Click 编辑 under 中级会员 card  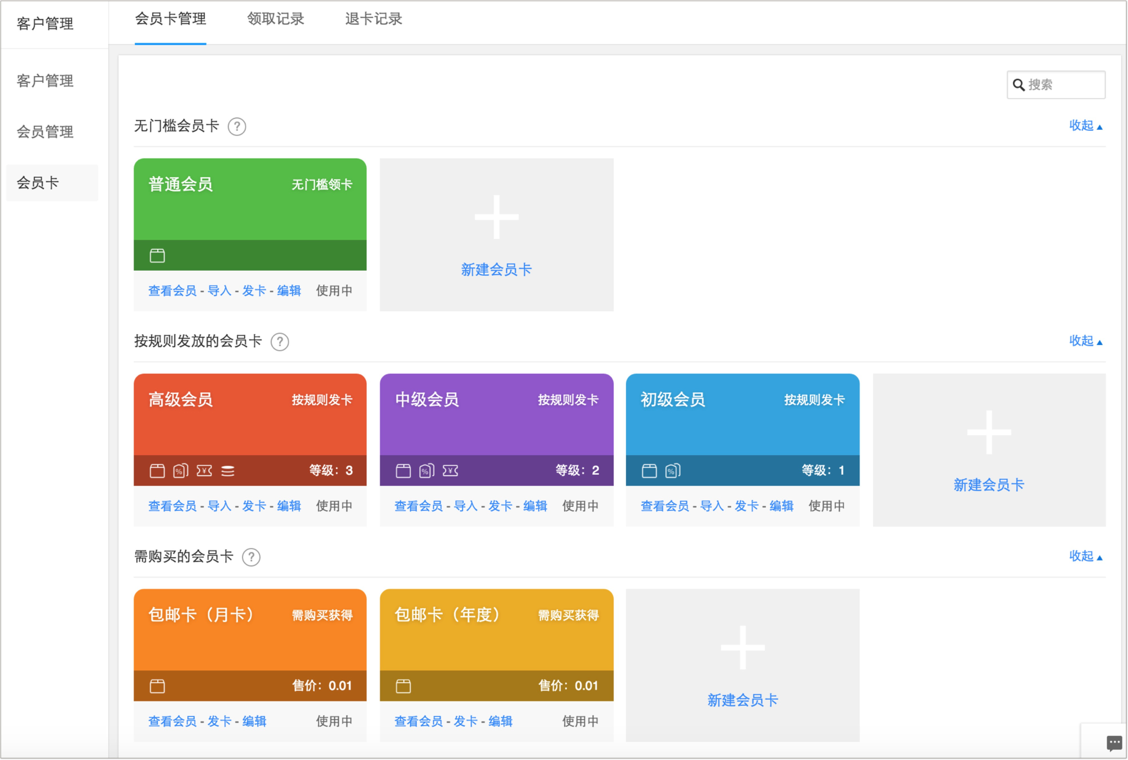pos(535,506)
